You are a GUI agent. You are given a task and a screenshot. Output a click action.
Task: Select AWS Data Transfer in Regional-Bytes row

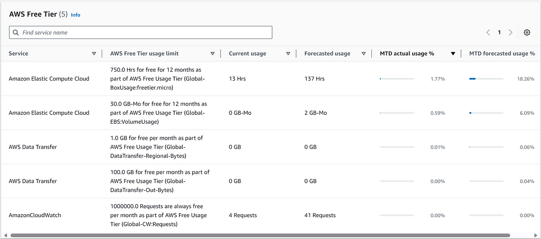[x=33, y=147]
